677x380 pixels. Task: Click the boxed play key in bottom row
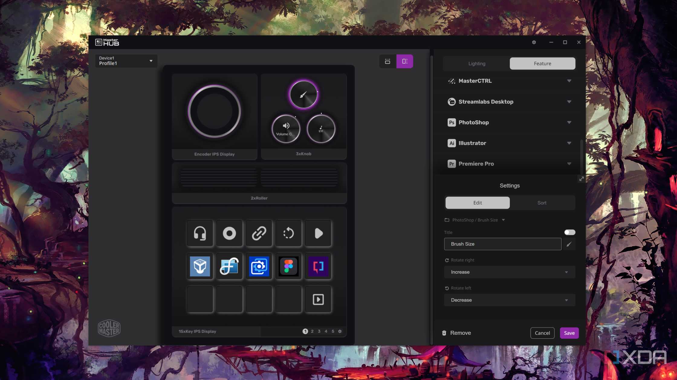point(318,299)
